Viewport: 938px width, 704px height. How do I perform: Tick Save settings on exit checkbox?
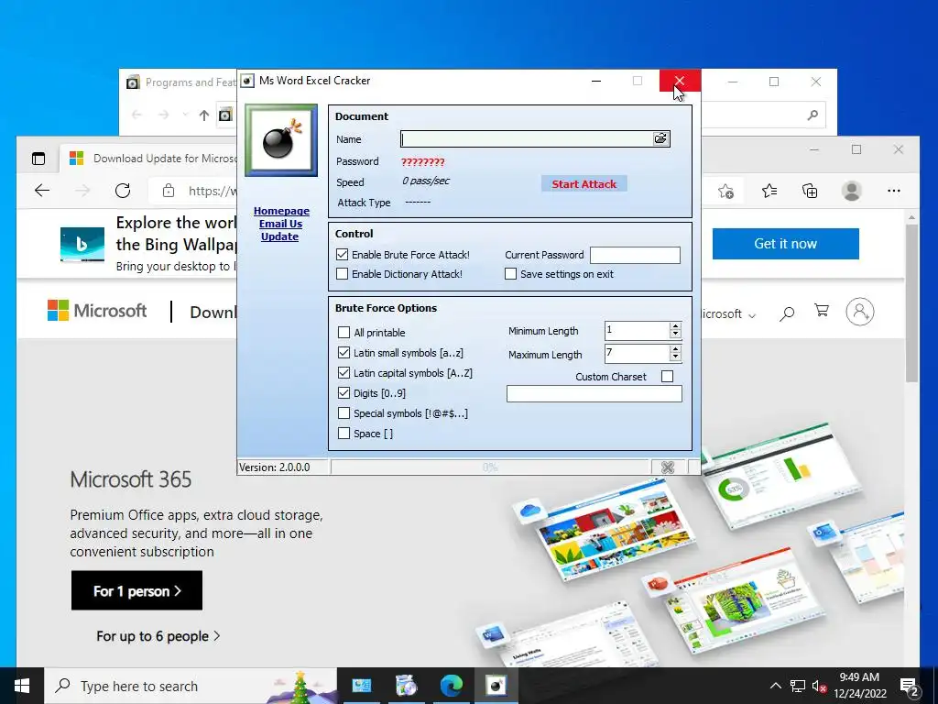coord(510,273)
